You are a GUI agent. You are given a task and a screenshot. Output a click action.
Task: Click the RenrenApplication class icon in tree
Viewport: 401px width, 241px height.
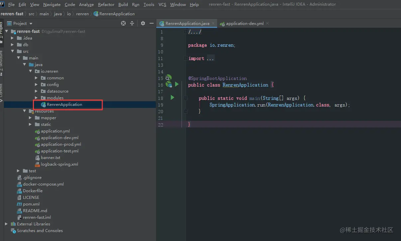click(x=43, y=105)
